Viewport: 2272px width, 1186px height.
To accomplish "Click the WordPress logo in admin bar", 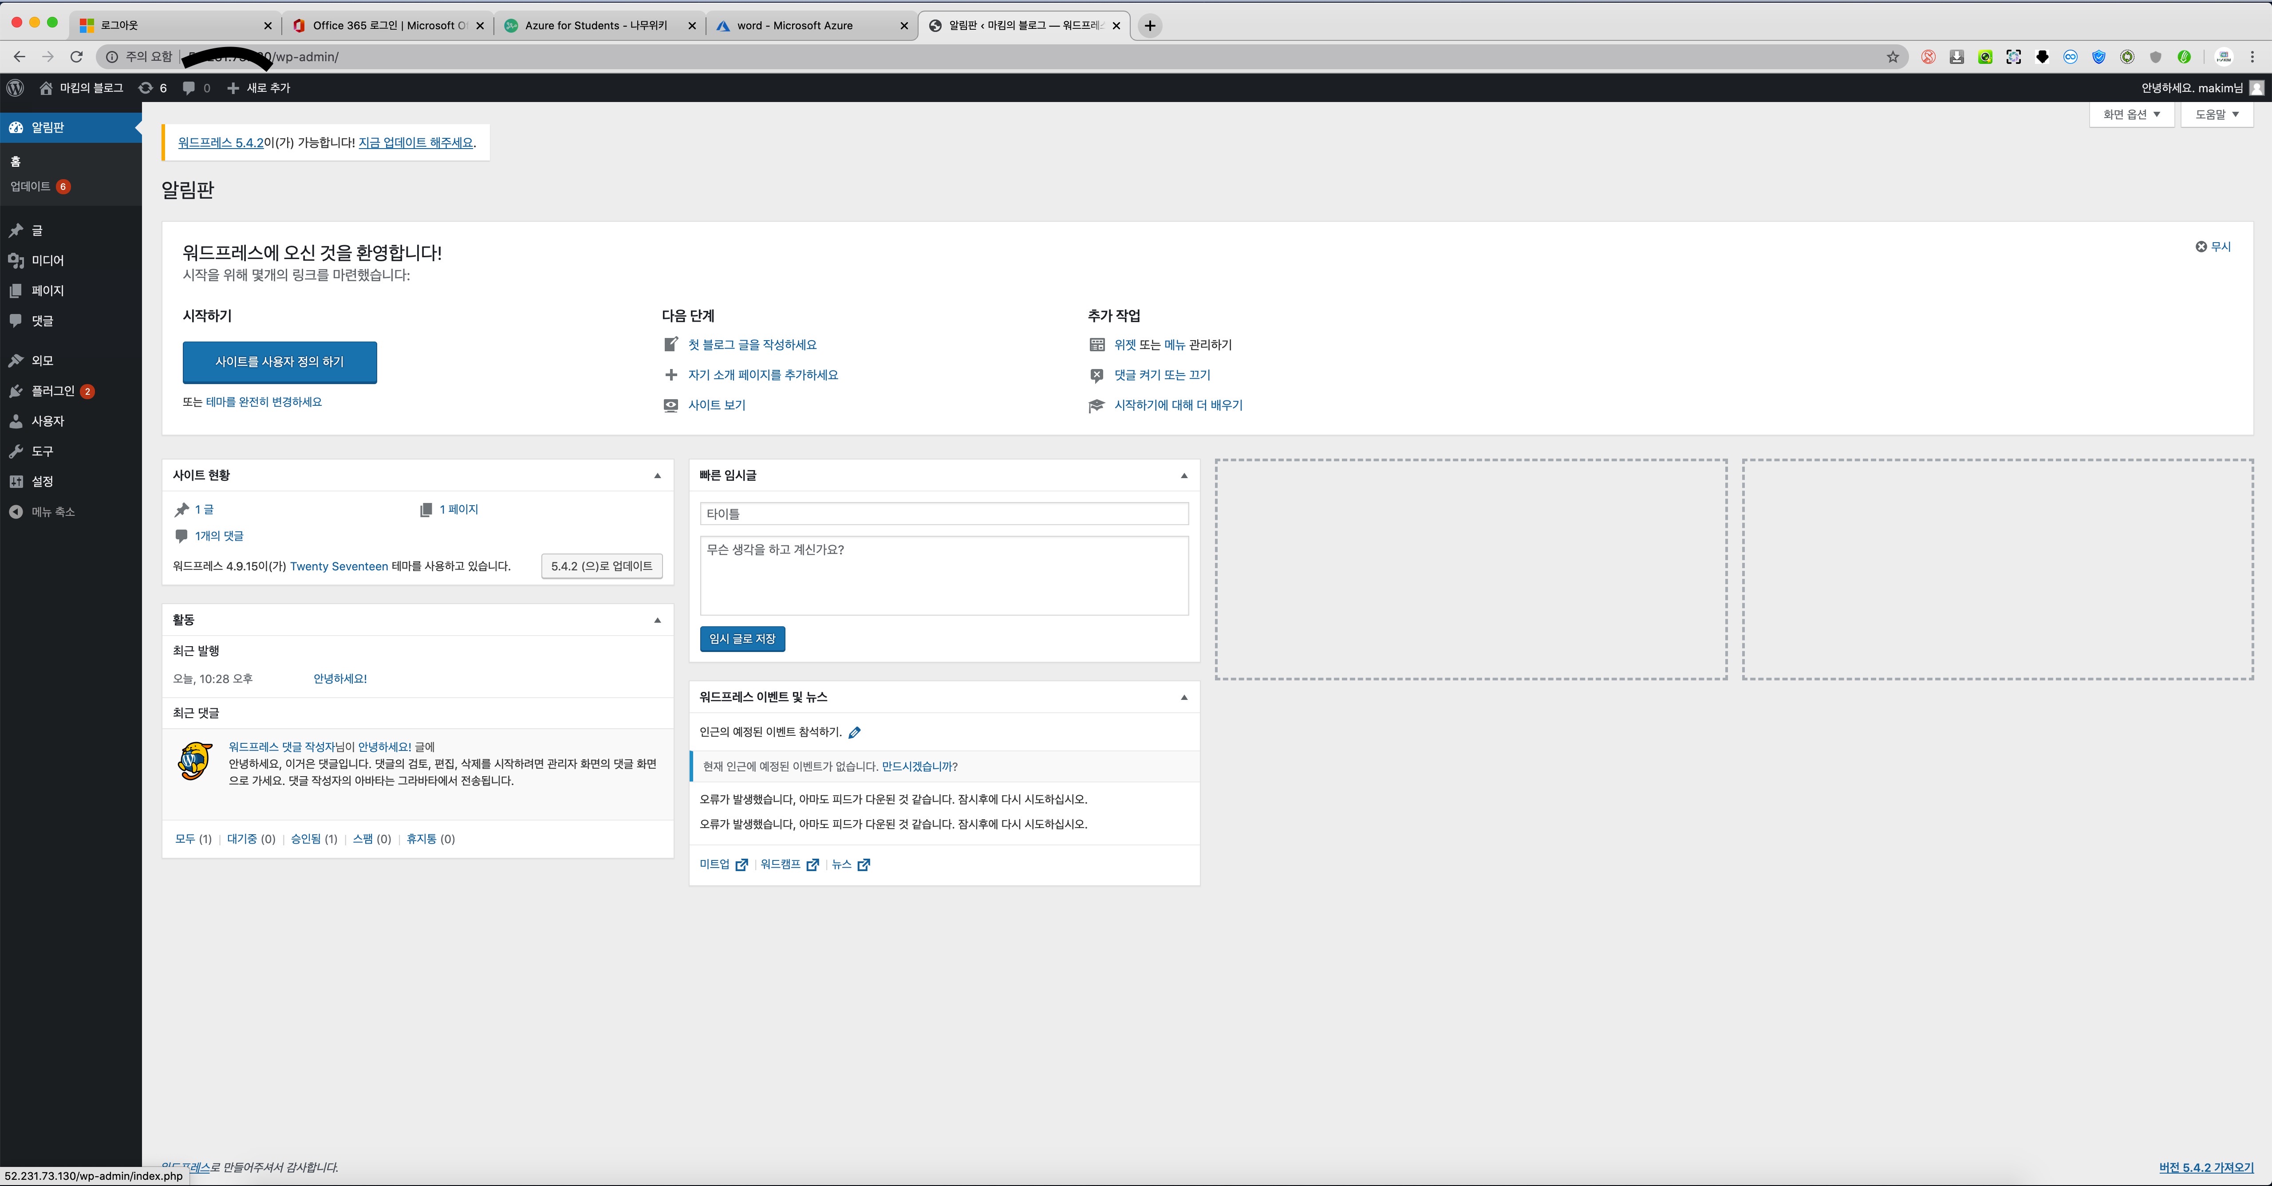I will pyautogui.click(x=15, y=87).
